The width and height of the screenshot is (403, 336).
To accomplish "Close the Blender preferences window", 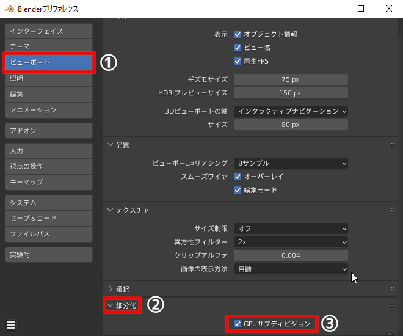I will click(389, 9).
